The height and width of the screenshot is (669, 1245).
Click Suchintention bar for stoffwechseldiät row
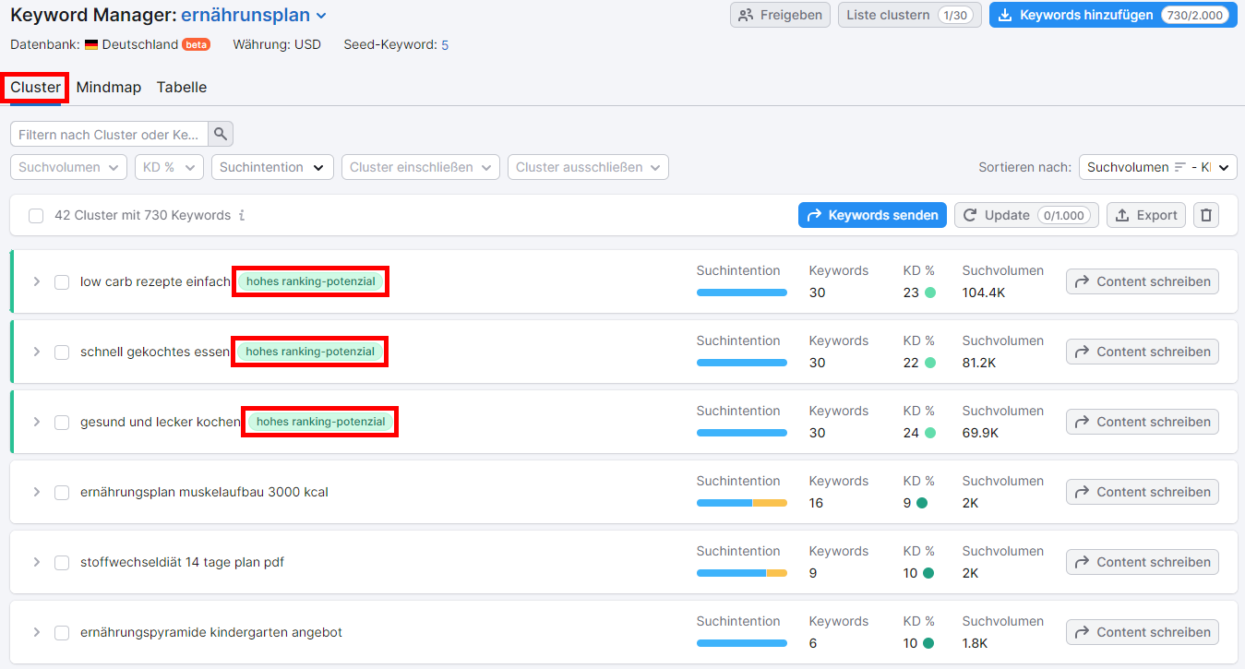click(x=742, y=573)
